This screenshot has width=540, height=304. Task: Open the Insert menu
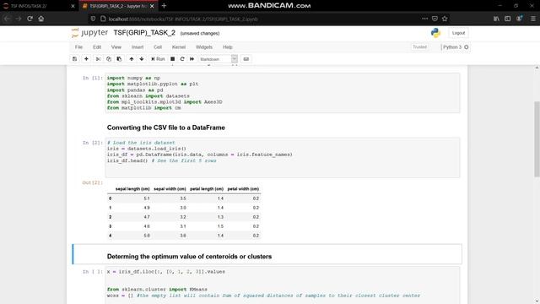[x=138, y=47]
